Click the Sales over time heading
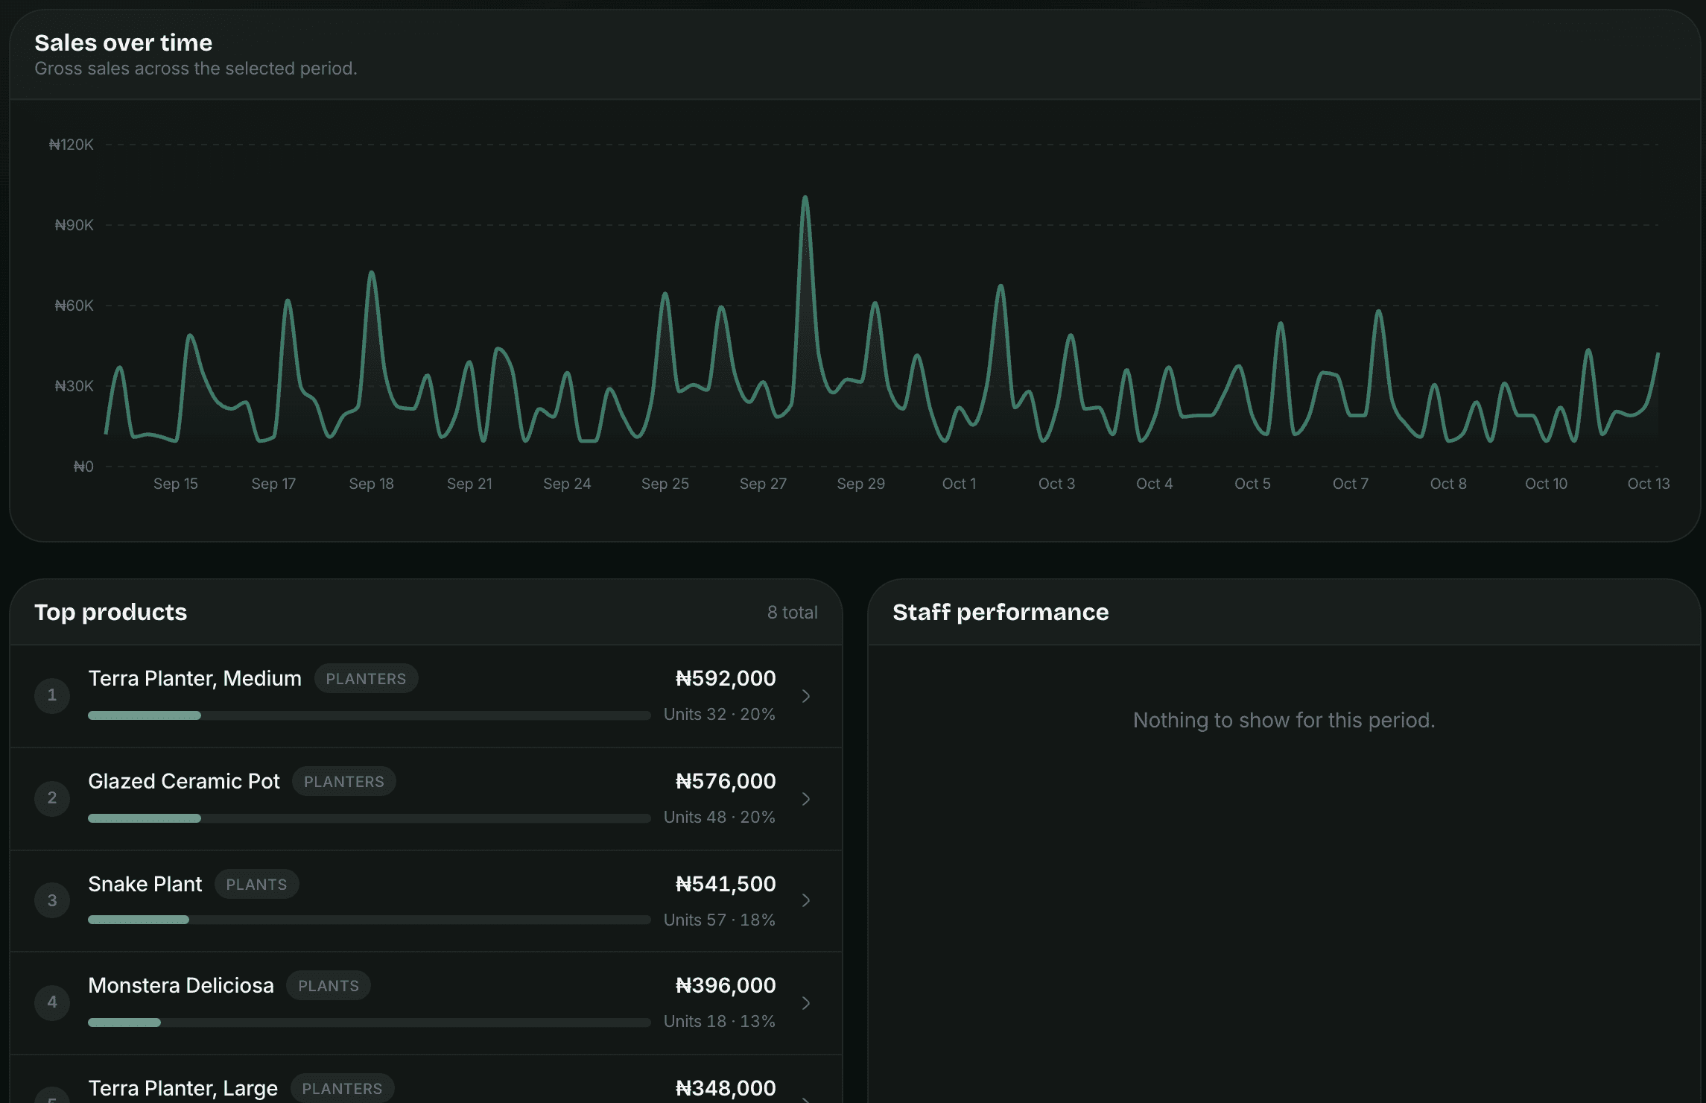This screenshot has width=1706, height=1103. coord(124,42)
